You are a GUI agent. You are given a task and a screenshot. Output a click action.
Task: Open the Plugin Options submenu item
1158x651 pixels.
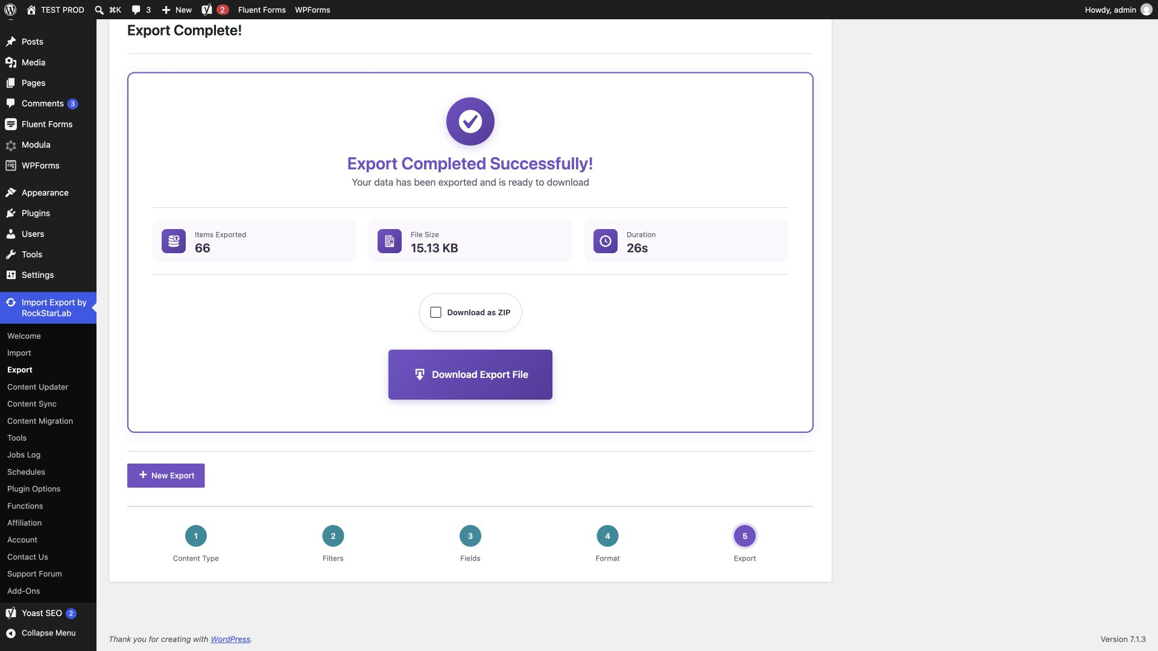point(34,488)
